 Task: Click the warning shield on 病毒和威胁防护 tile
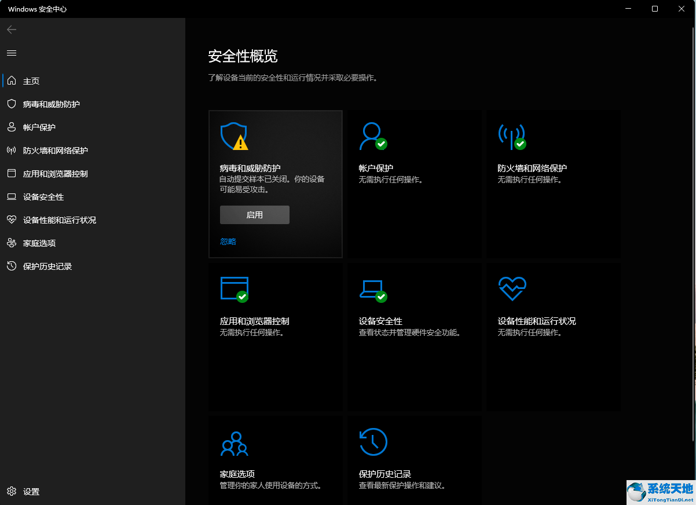click(x=234, y=136)
